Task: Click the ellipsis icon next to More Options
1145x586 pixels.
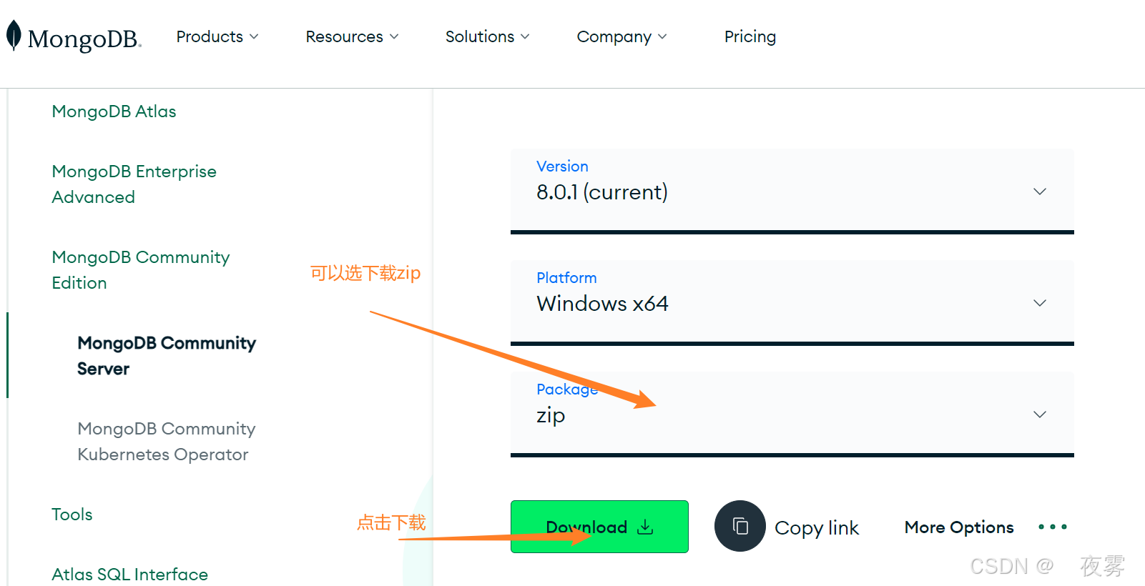Action: 1051,527
